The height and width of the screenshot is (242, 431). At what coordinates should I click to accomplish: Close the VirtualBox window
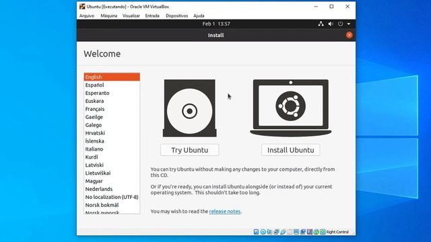pyautogui.click(x=347, y=6)
